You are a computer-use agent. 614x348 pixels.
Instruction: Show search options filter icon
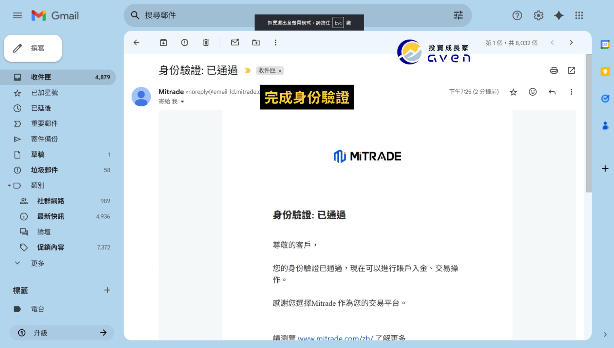tap(458, 15)
